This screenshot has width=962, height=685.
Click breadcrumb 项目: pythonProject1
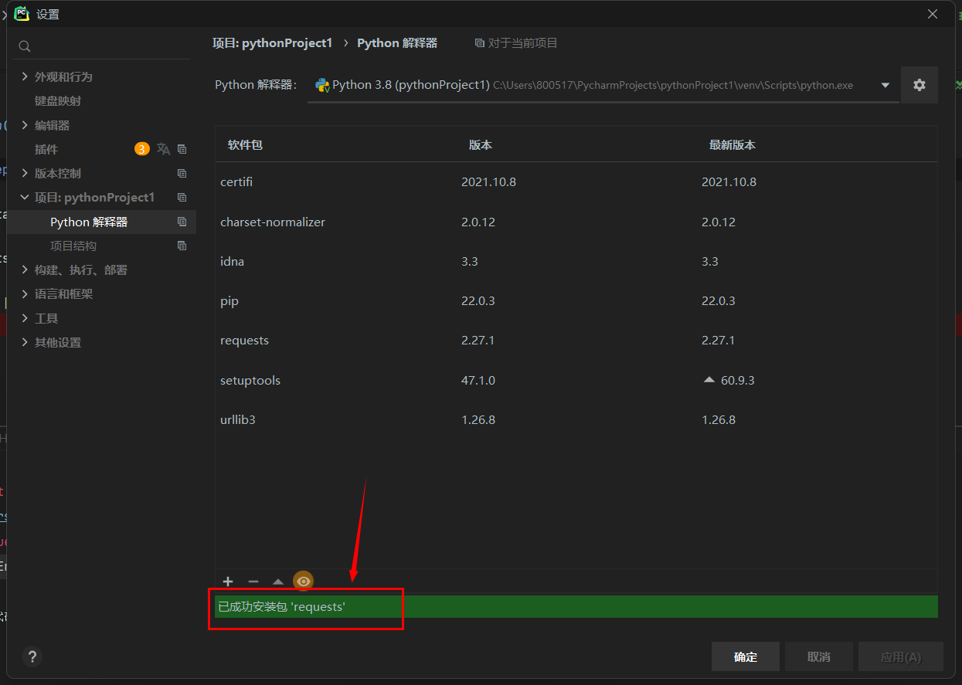click(x=272, y=43)
